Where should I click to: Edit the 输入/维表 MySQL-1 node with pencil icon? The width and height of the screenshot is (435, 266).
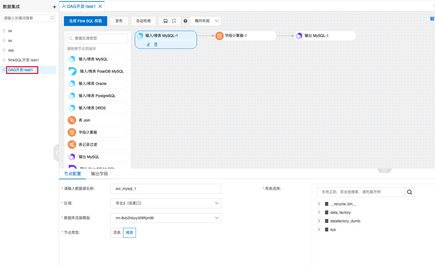point(148,45)
